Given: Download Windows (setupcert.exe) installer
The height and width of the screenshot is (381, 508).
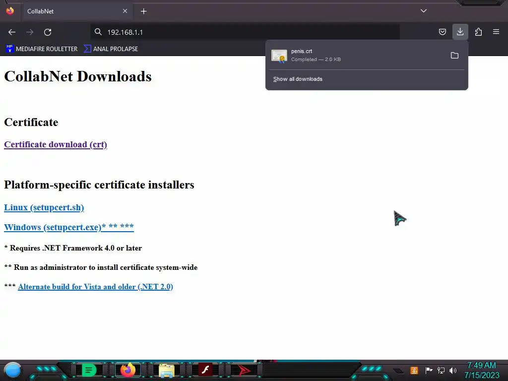Looking at the screenshot, I should point(68,227).
